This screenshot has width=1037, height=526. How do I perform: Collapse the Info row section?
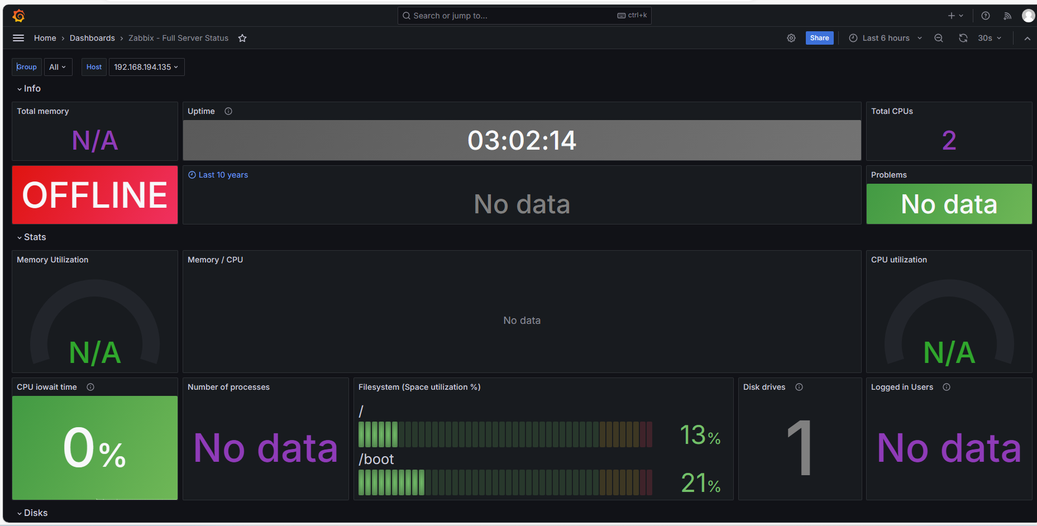(x=28, y=89)
